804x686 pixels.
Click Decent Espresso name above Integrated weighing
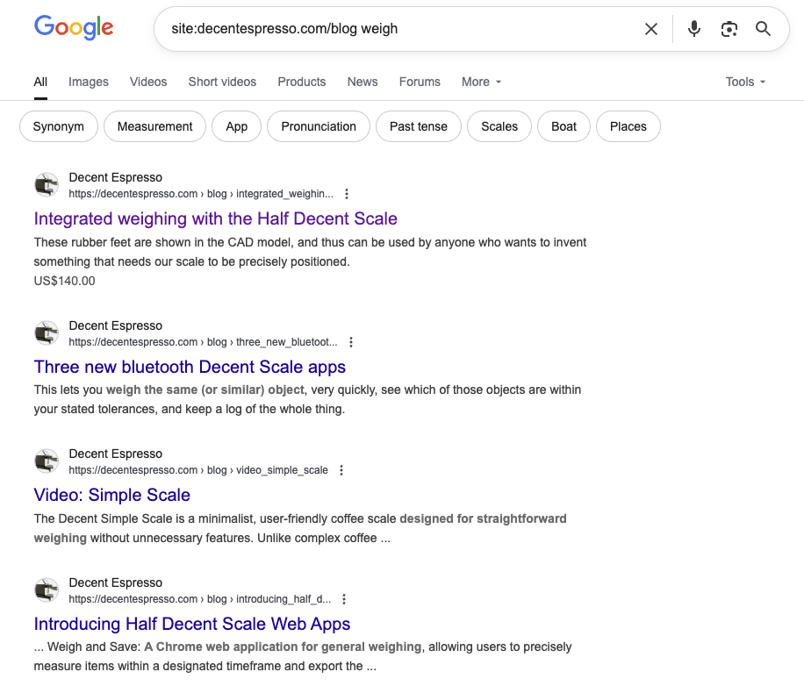pos(115,178)
